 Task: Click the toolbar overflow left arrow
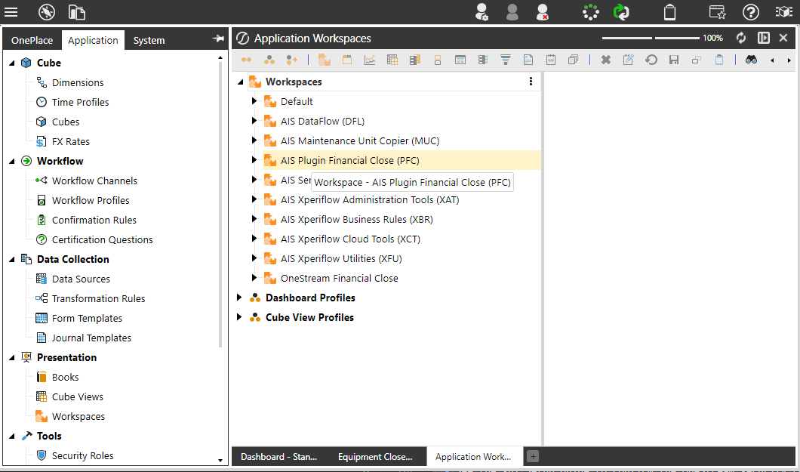click(772, 60)
